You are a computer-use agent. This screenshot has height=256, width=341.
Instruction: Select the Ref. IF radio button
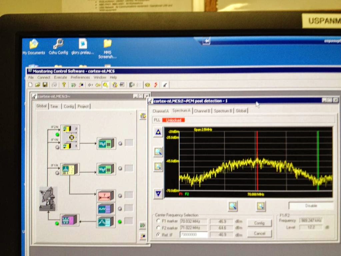158,235
